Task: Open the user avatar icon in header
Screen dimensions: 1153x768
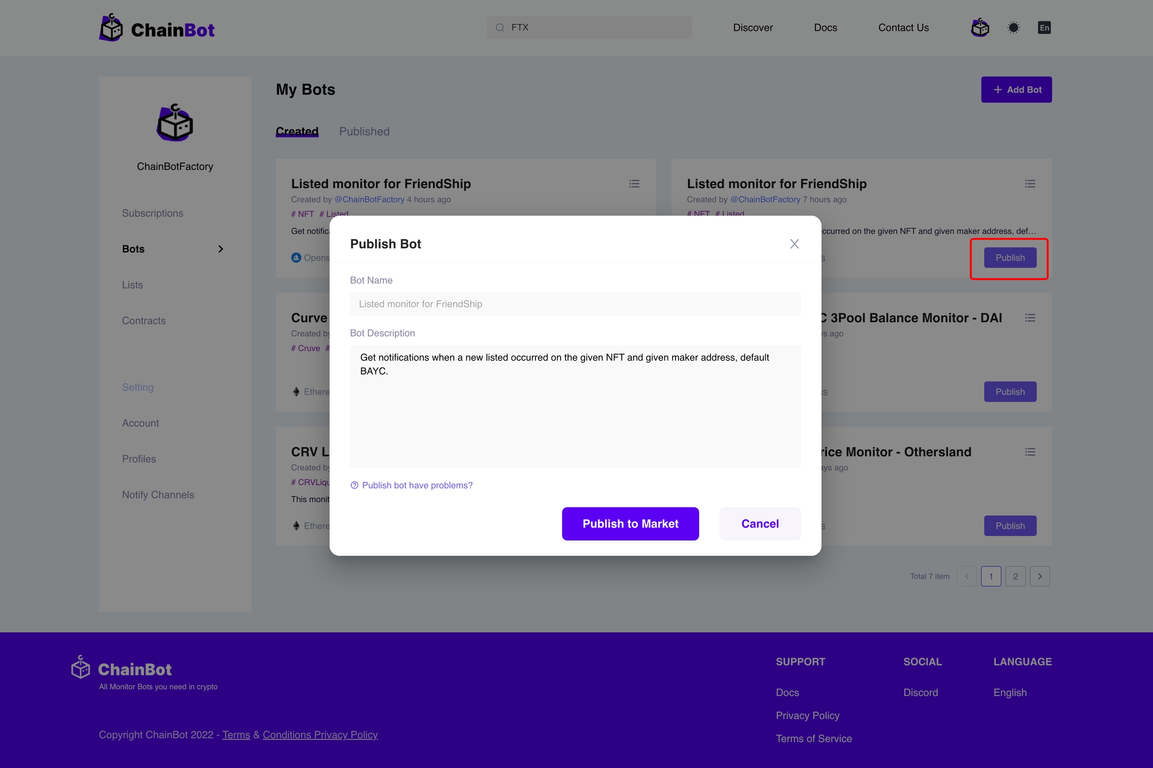Action: coord(980,27)
